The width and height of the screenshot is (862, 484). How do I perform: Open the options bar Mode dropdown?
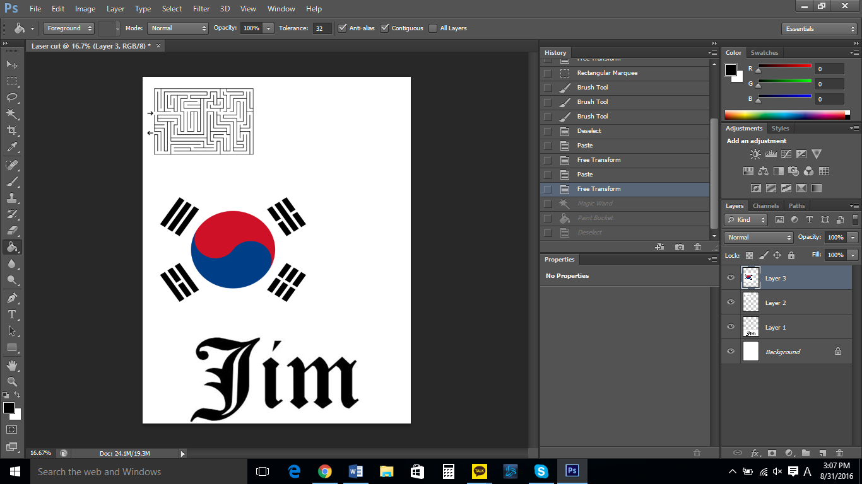(x=178, y=28)
